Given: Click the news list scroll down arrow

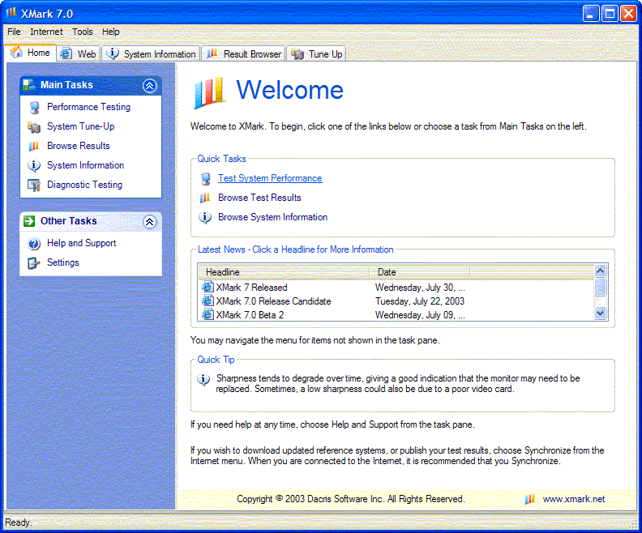Looking at the screenshot, I should tap(600, 313).
